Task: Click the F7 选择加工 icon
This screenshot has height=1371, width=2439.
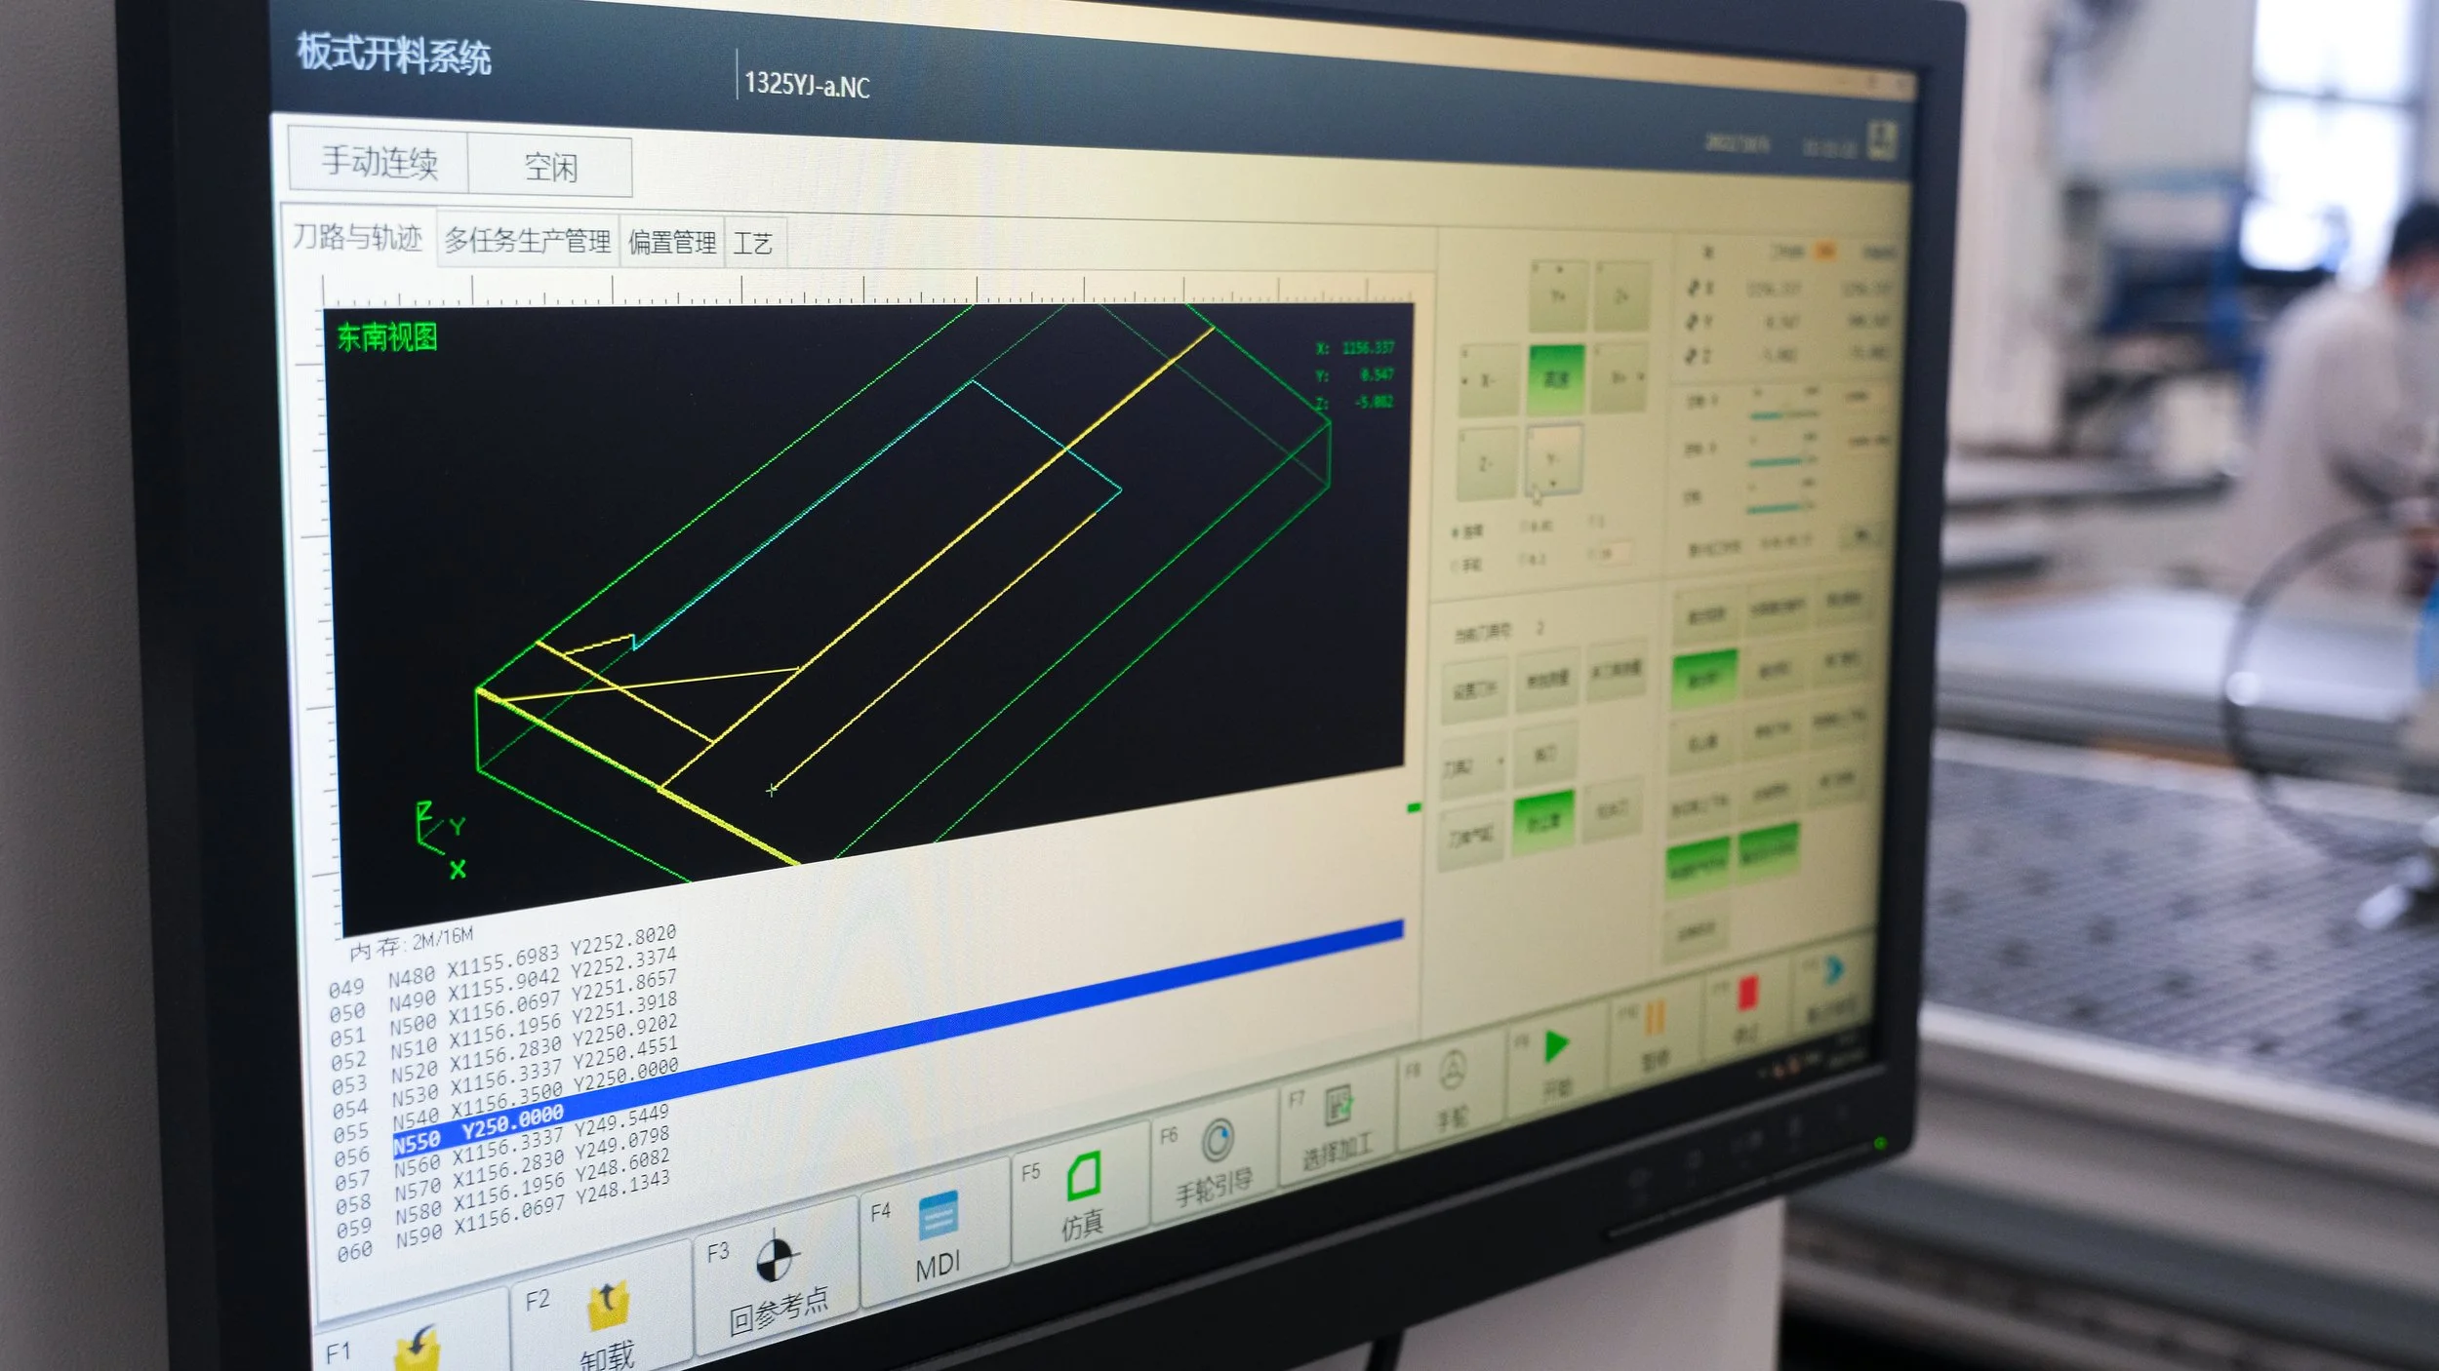Action: point(1339,1107)
